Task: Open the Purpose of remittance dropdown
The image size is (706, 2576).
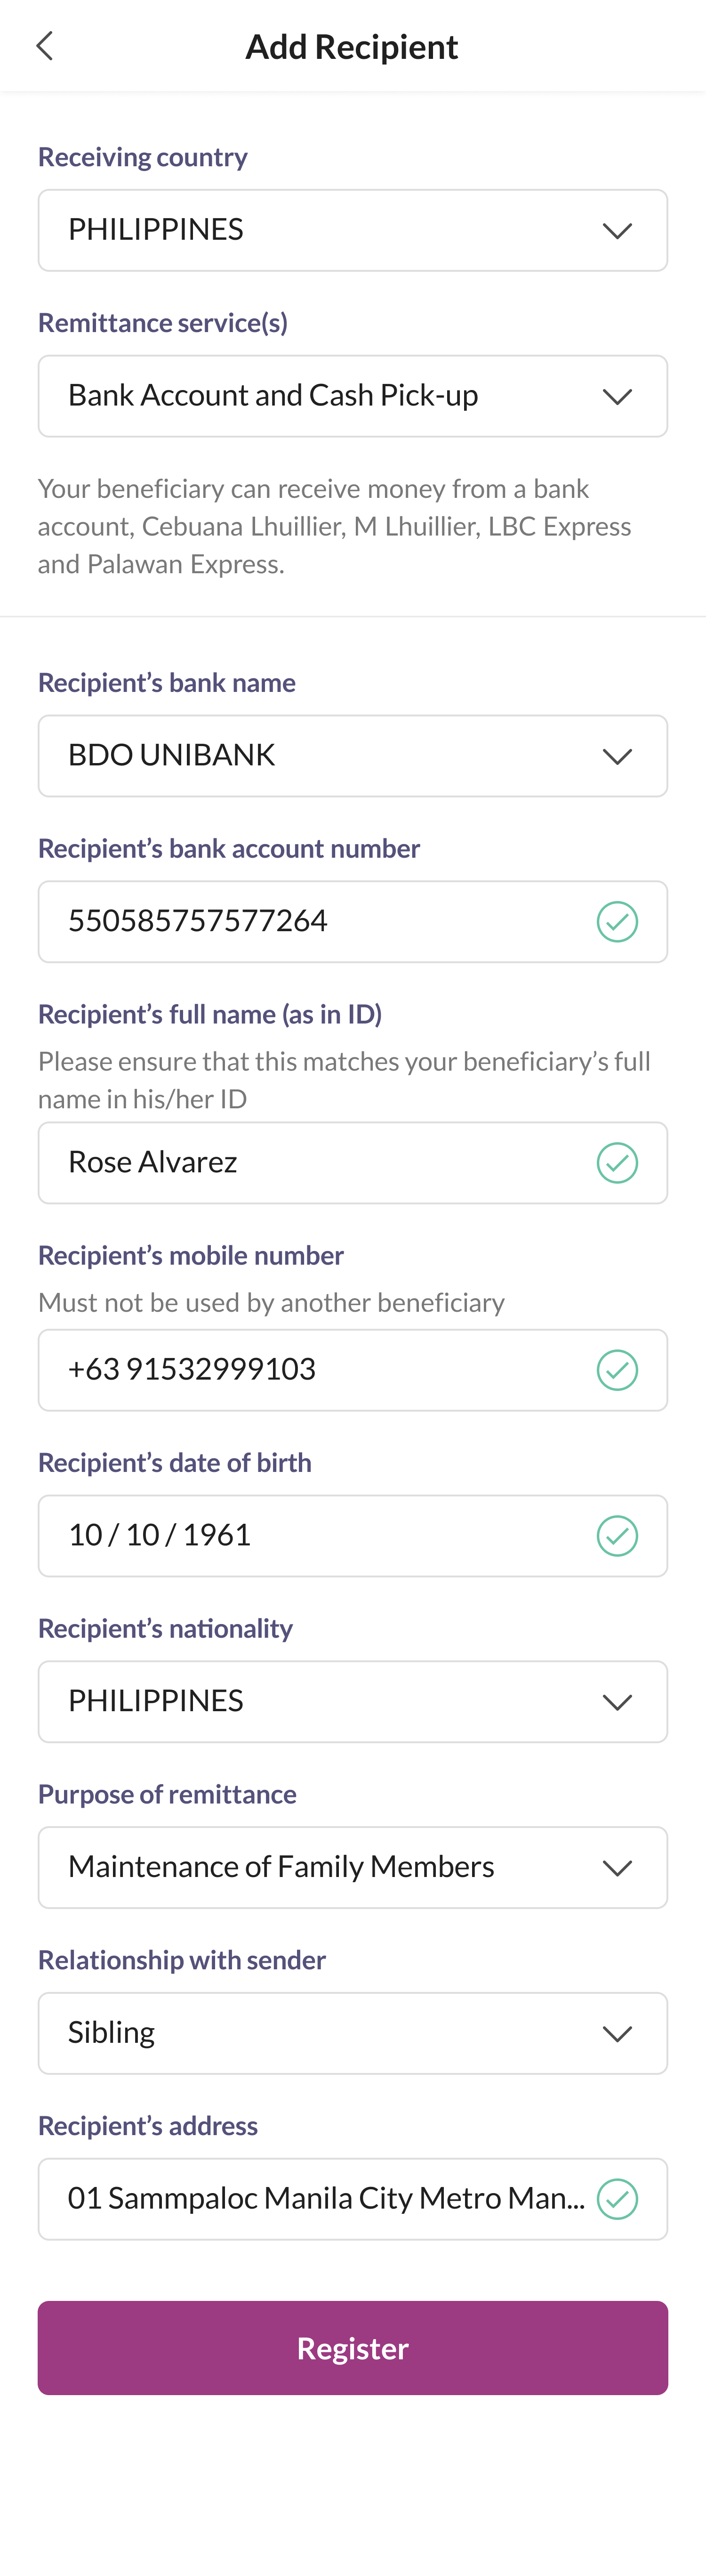Action: (353, 1868)
